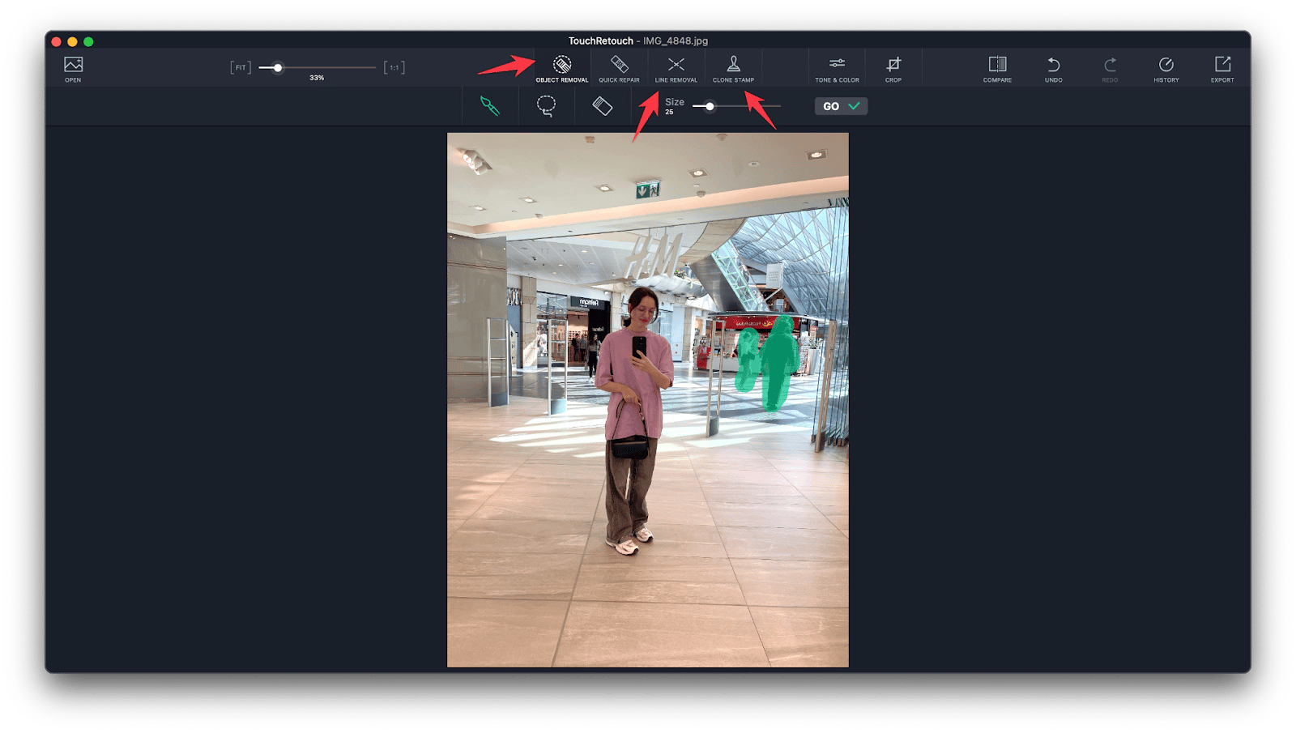Export the edited image
1296x733 pixels.
tap(1222, 69)
